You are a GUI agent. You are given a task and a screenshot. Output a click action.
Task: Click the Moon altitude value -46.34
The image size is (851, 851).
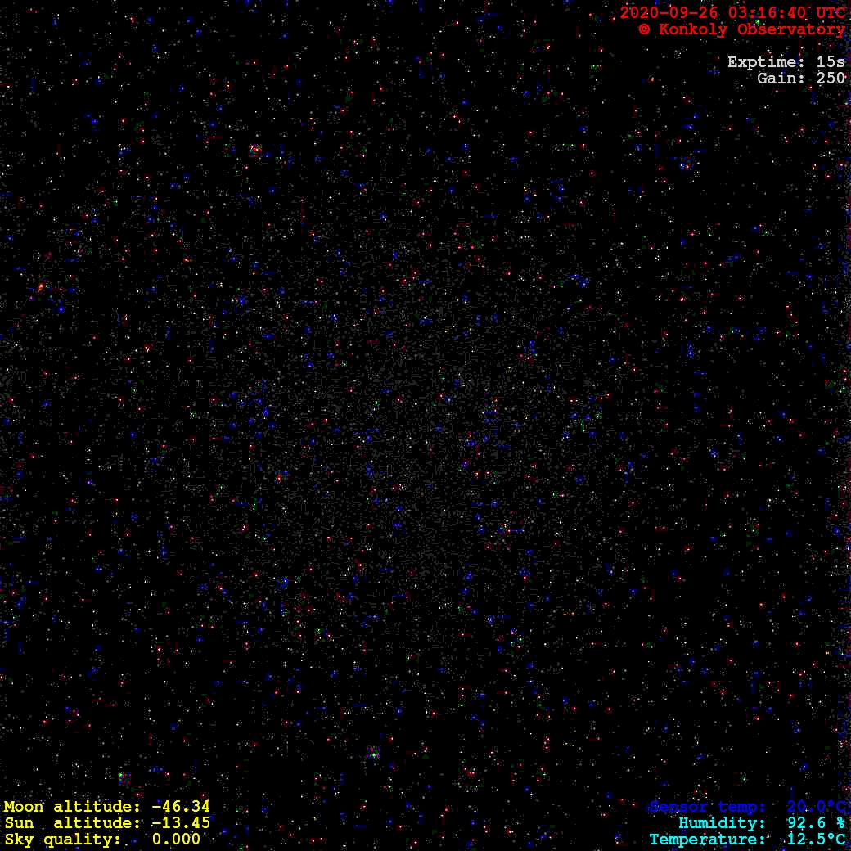pyautogui.click(x=180, y=807)
